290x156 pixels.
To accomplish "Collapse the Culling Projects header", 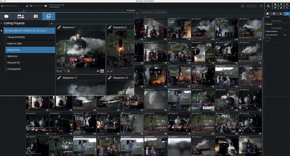I will [x=2, y=23].
